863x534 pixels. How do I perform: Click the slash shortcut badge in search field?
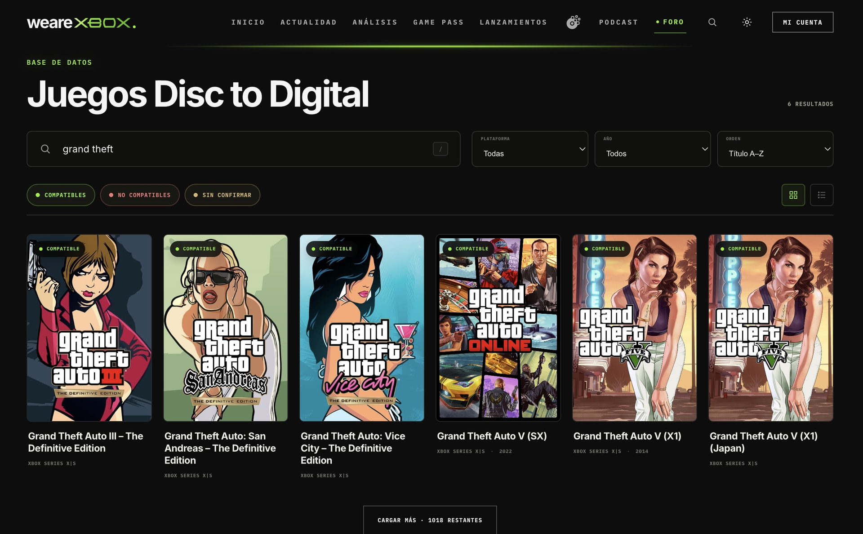440,149
